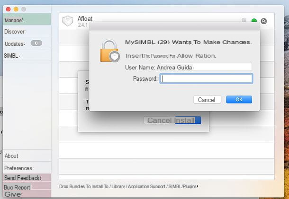
Task: Click Give in the sidebar
Action: (x=27, y=194)
